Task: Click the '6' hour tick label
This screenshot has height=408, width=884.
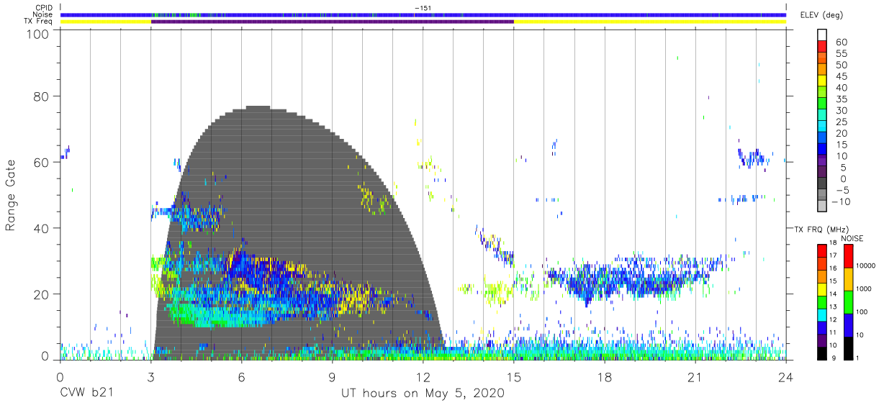Action: click(242, 377)
